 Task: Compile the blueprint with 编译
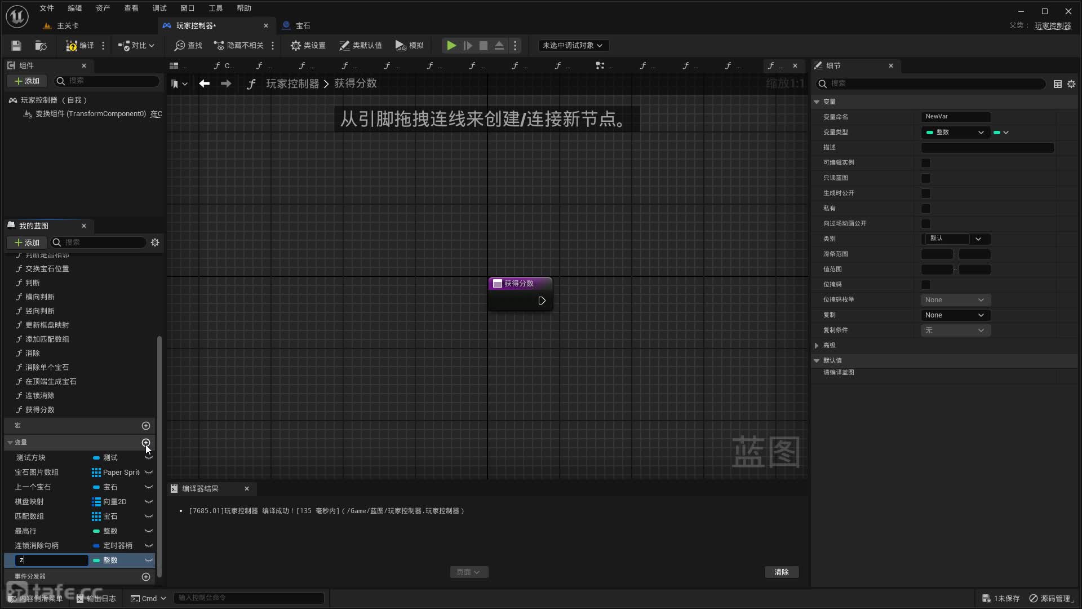coord(80,46)
